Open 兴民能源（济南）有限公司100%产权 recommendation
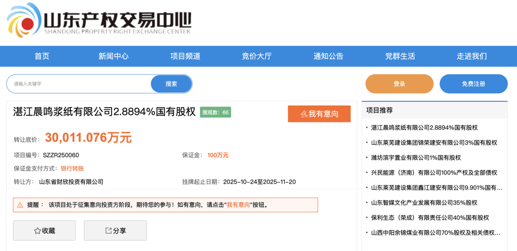Screen dimensions: 517x251 coord(434,173)
